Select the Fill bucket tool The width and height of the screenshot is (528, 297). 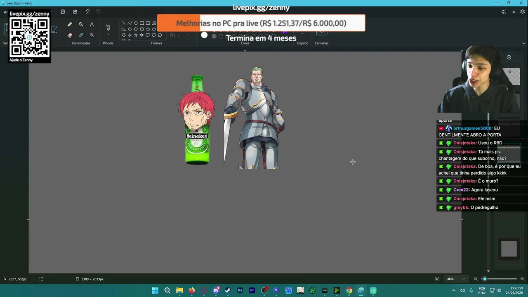[x=81, y=25]
